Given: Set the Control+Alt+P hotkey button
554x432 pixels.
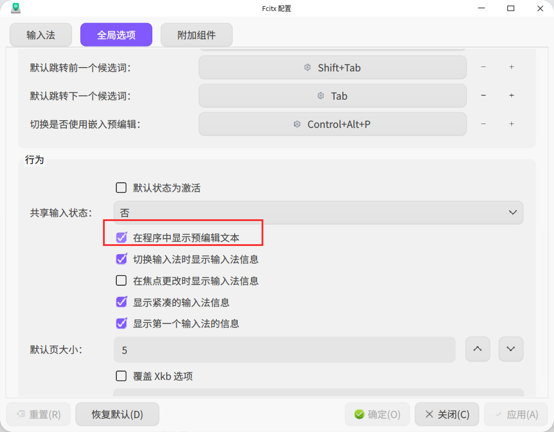Looking at the screenshot, I should [x=332, y=124].
